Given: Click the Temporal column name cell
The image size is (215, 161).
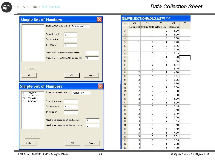Looking at the screenshot, I should [x=134, y=27].
